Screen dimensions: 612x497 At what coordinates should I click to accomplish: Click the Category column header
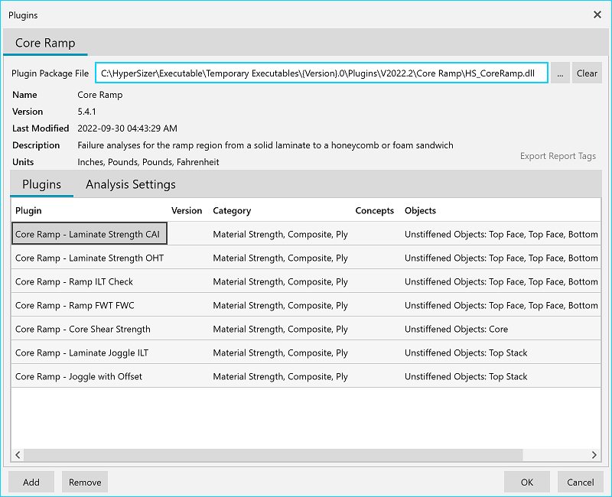coord(232,211)
